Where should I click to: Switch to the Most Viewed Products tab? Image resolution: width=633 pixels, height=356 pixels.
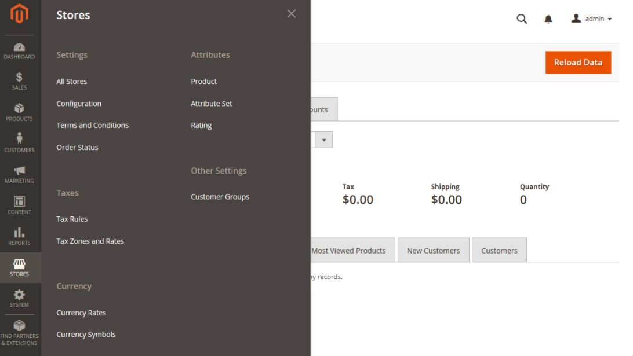(348, 251)
